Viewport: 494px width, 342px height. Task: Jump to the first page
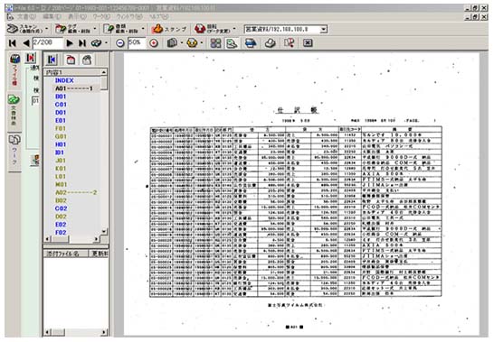(13, 43)
